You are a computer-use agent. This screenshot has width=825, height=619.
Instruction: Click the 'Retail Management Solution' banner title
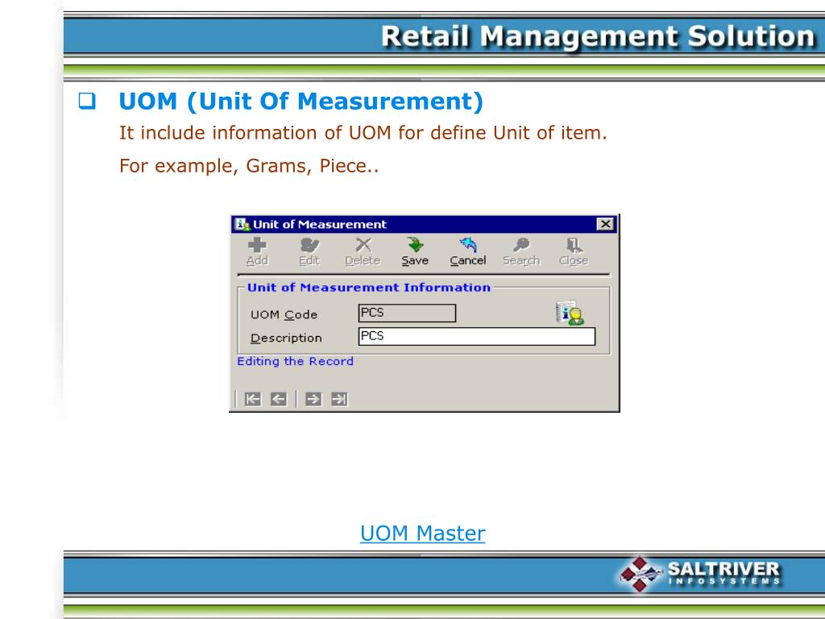[598, 36]
